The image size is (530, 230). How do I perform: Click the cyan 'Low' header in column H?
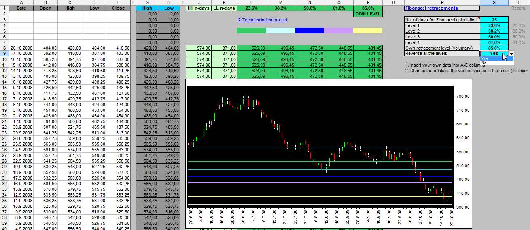point(169,8)
